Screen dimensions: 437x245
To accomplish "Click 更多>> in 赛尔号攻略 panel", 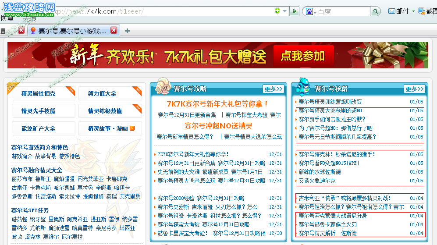I will pyautogui.click(x=274, y=89).
